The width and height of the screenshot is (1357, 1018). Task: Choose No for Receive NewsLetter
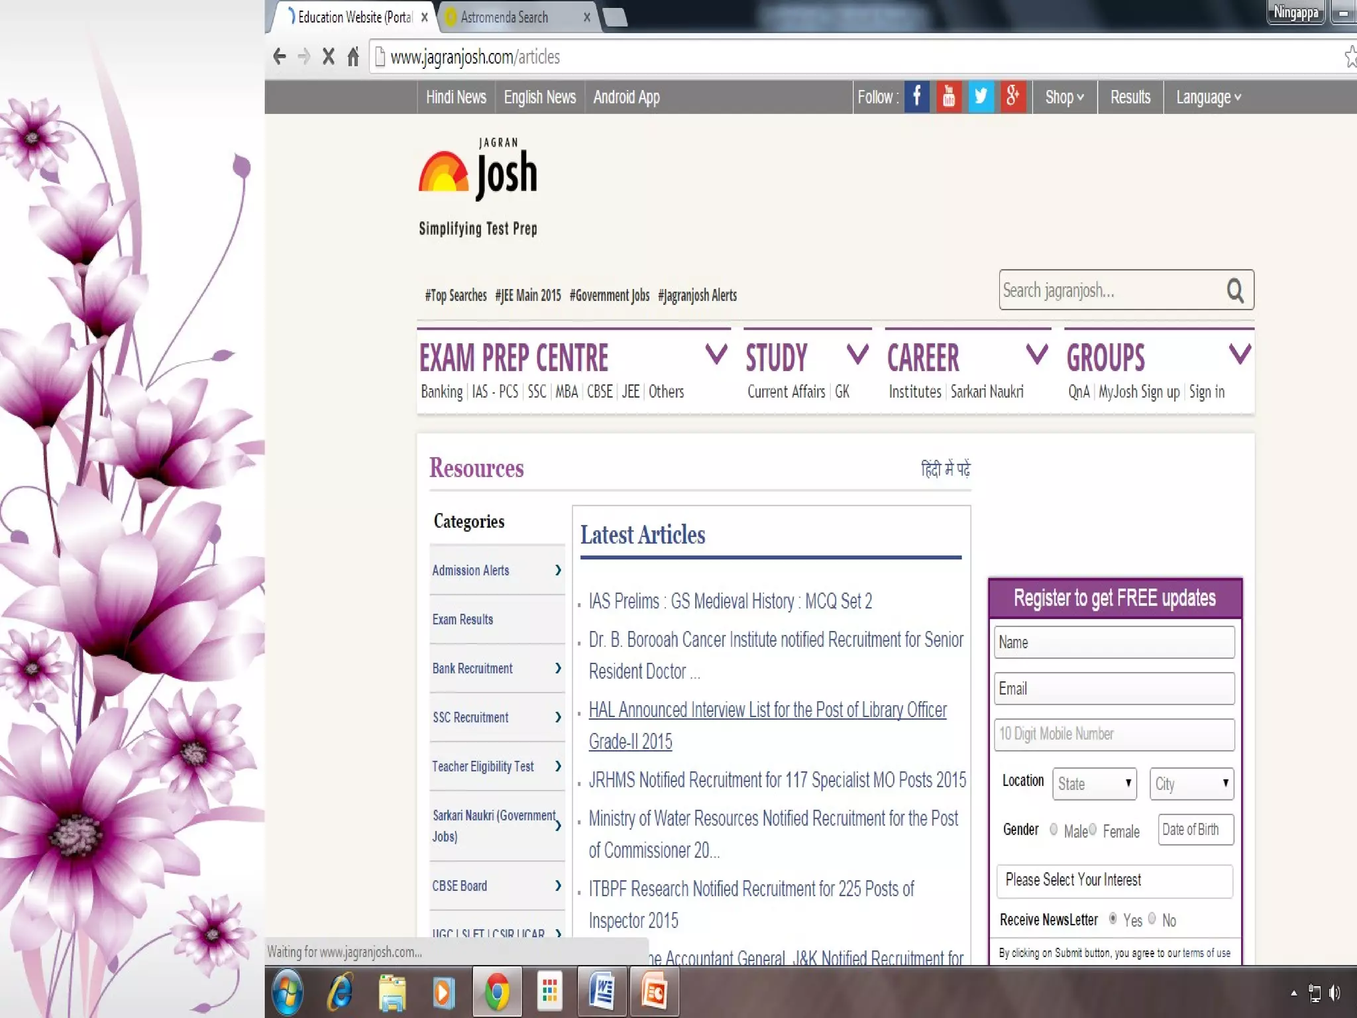[1152, 919]
